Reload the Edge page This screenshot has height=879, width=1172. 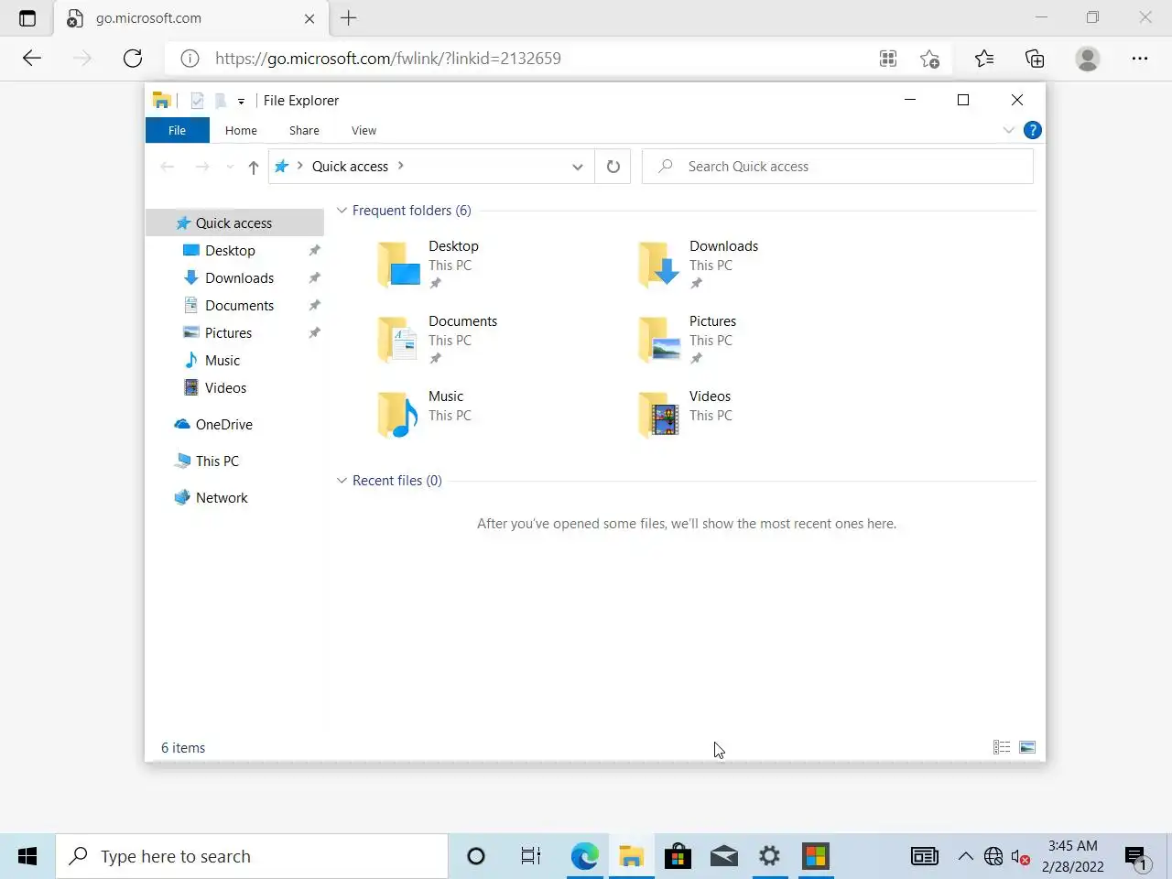click(x=133, y=59)
